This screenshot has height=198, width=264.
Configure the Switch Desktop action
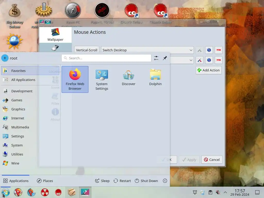[200, 50]
